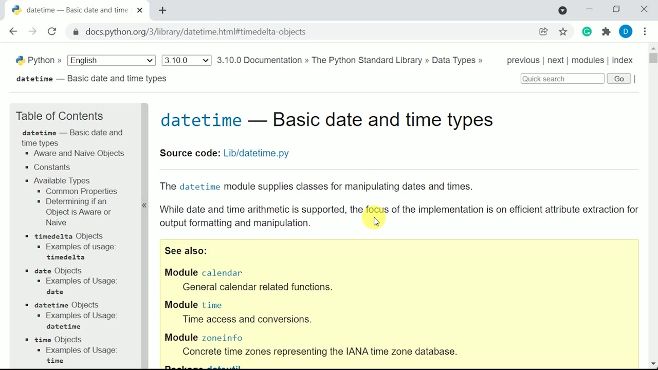
Task: Open the Grammarly extension icon
Action: 587,32
